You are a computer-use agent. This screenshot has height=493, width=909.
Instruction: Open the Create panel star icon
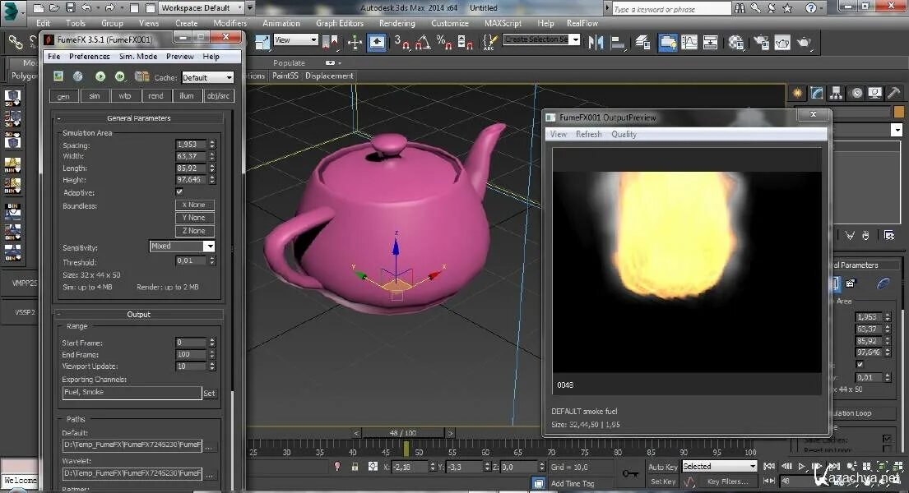(x=798, y=93)
